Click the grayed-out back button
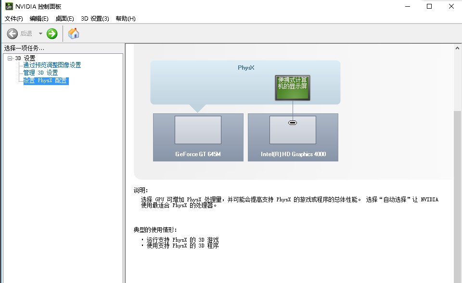The height and width of the screenshot is (283, 462). click(13, 34)
